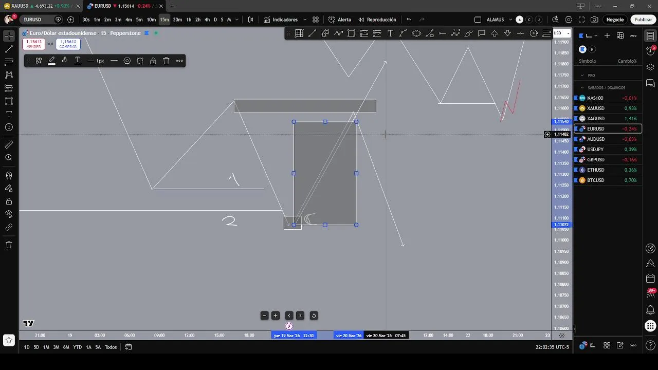The height and width of the screenshot is (370, 658).
Task: Create an Alerta
Action: click(x=340, y=20)
